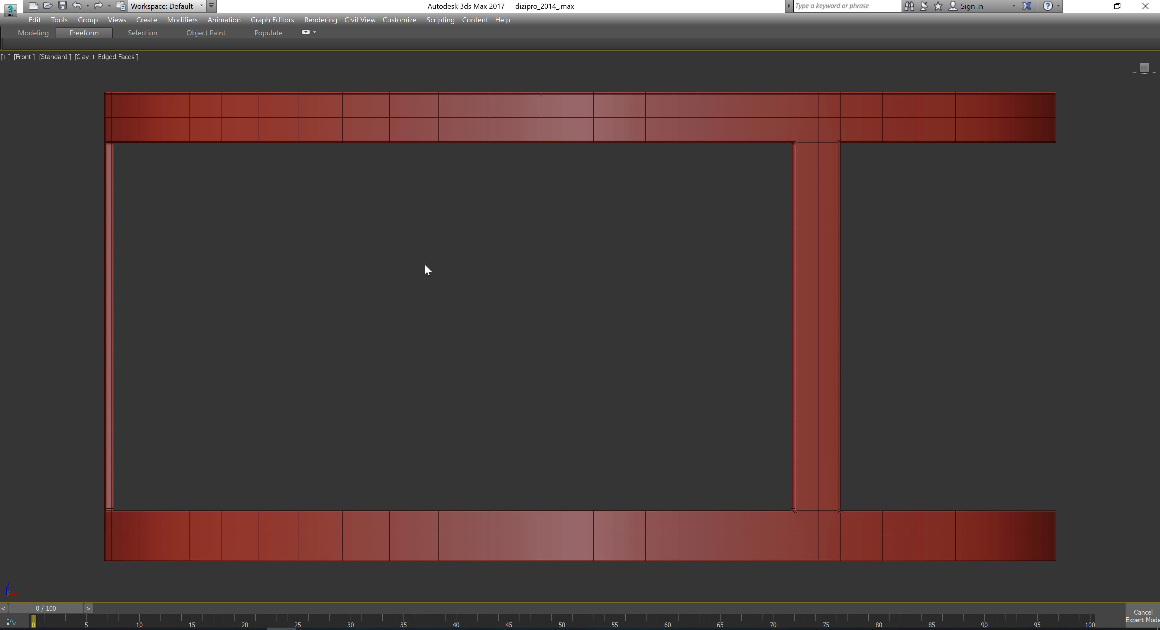Save file with the floppy disk icon
The height and width of the screenshot is (630, 1160).
pyautogui.click(x=63, y=6)
